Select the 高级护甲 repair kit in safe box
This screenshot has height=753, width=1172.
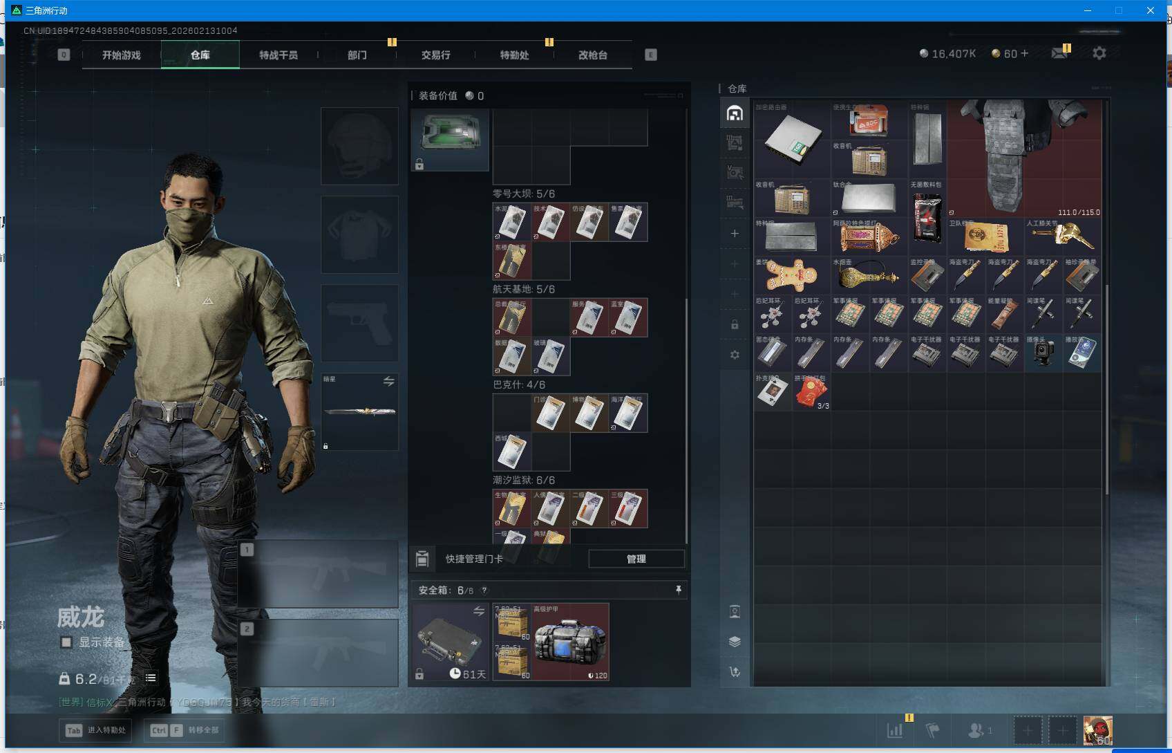(570, 642)
